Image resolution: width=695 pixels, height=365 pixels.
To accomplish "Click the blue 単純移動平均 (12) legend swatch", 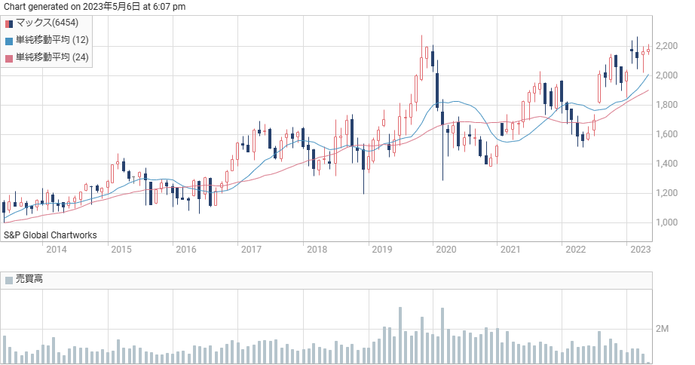I will (9, 41).
